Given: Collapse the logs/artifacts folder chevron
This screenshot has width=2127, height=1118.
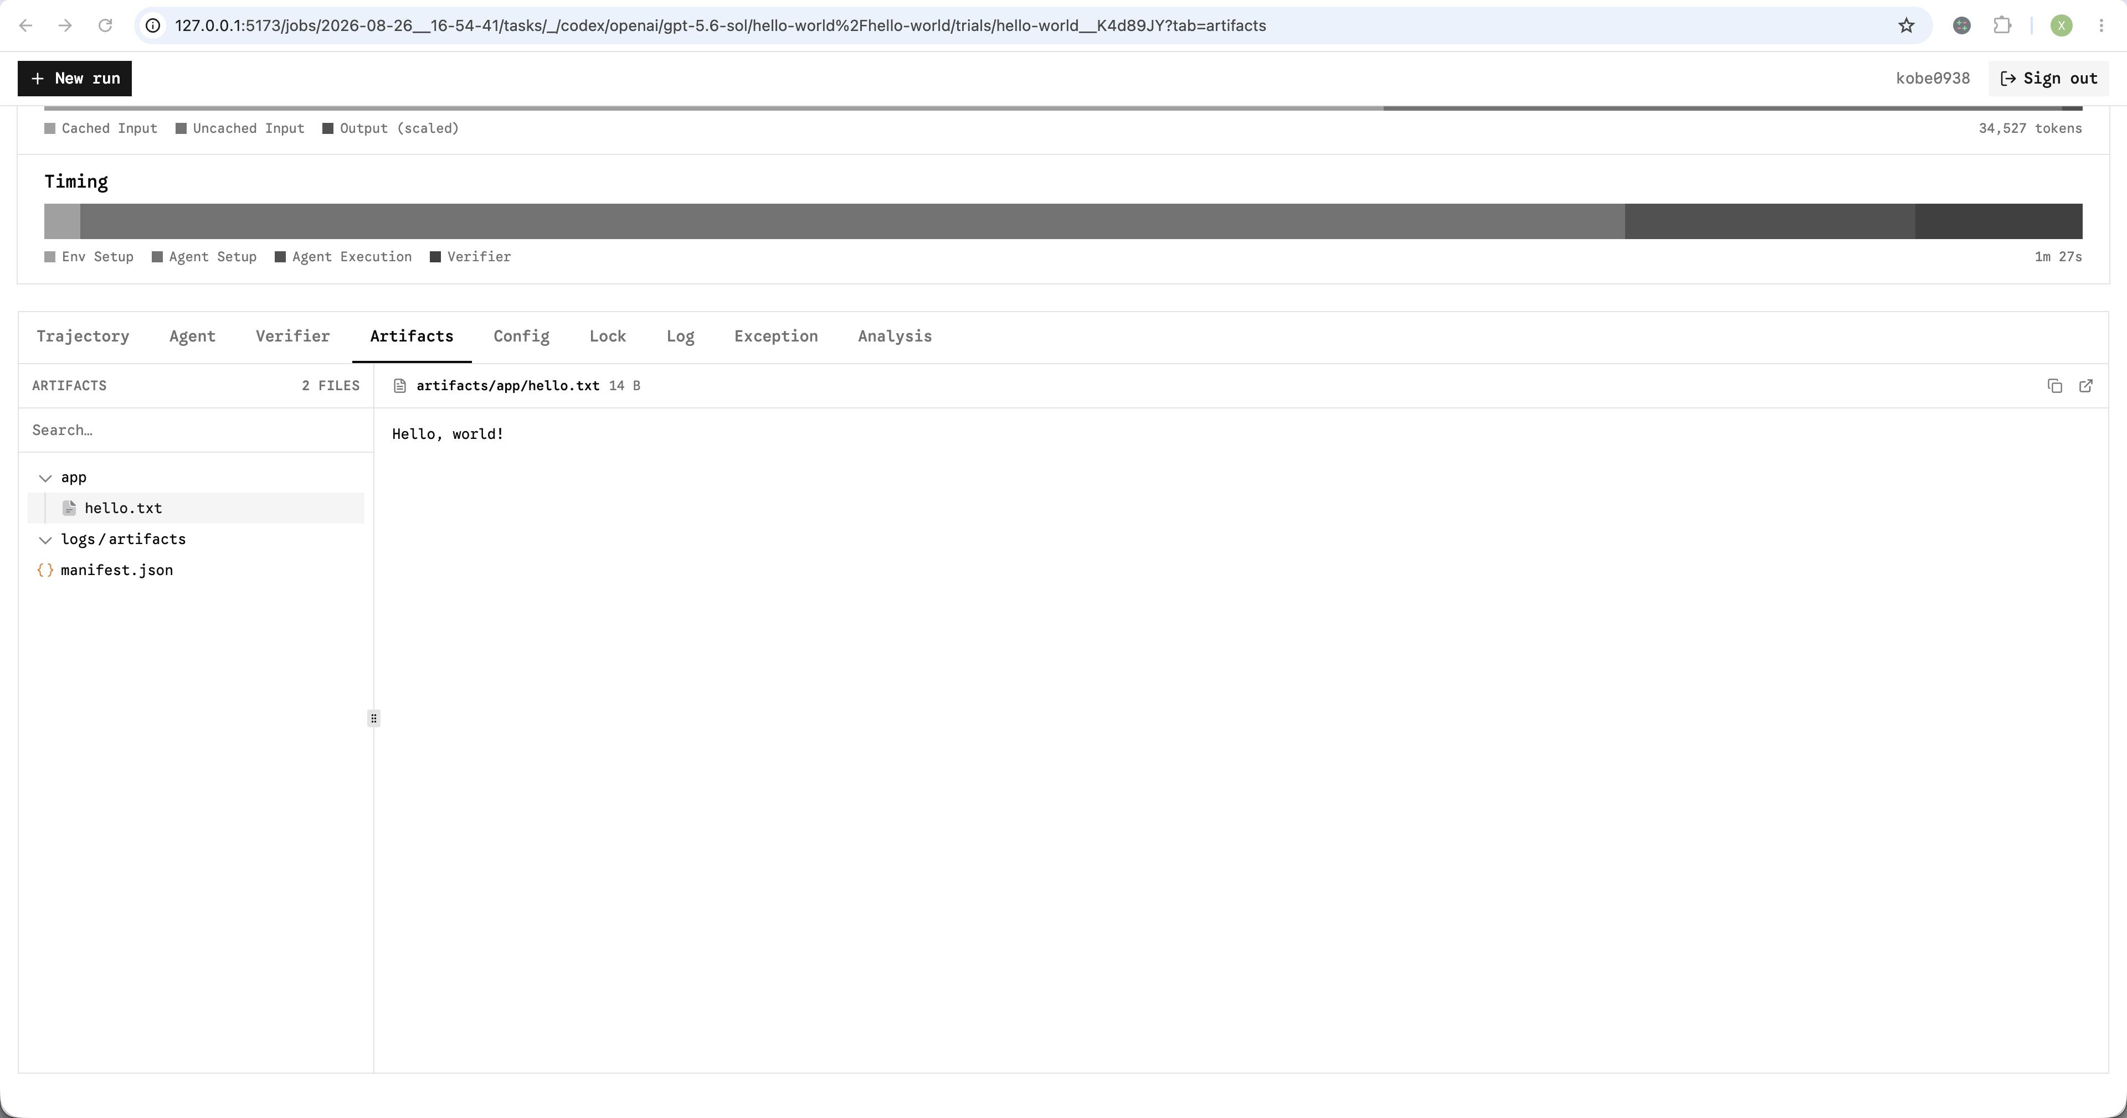Looking at the screenshot, I should click(45, 540).
